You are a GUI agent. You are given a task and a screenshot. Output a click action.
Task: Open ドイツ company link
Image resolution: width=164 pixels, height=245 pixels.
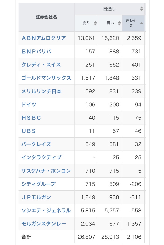[29, 104]
